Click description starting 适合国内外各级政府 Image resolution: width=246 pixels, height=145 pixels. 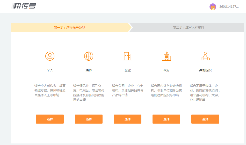166,91
